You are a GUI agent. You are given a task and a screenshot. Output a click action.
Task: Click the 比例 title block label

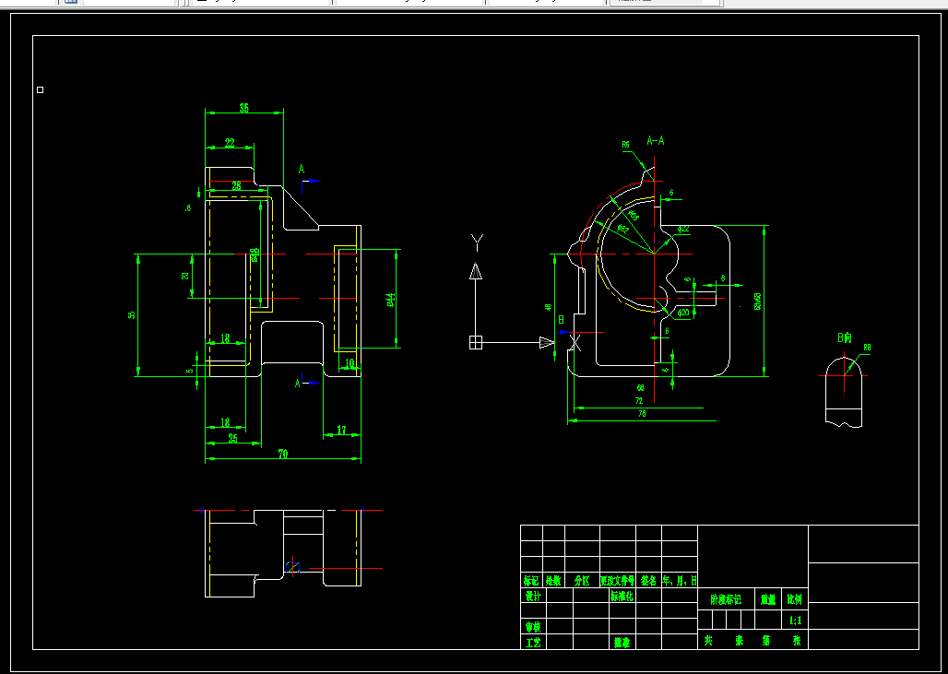794,599
